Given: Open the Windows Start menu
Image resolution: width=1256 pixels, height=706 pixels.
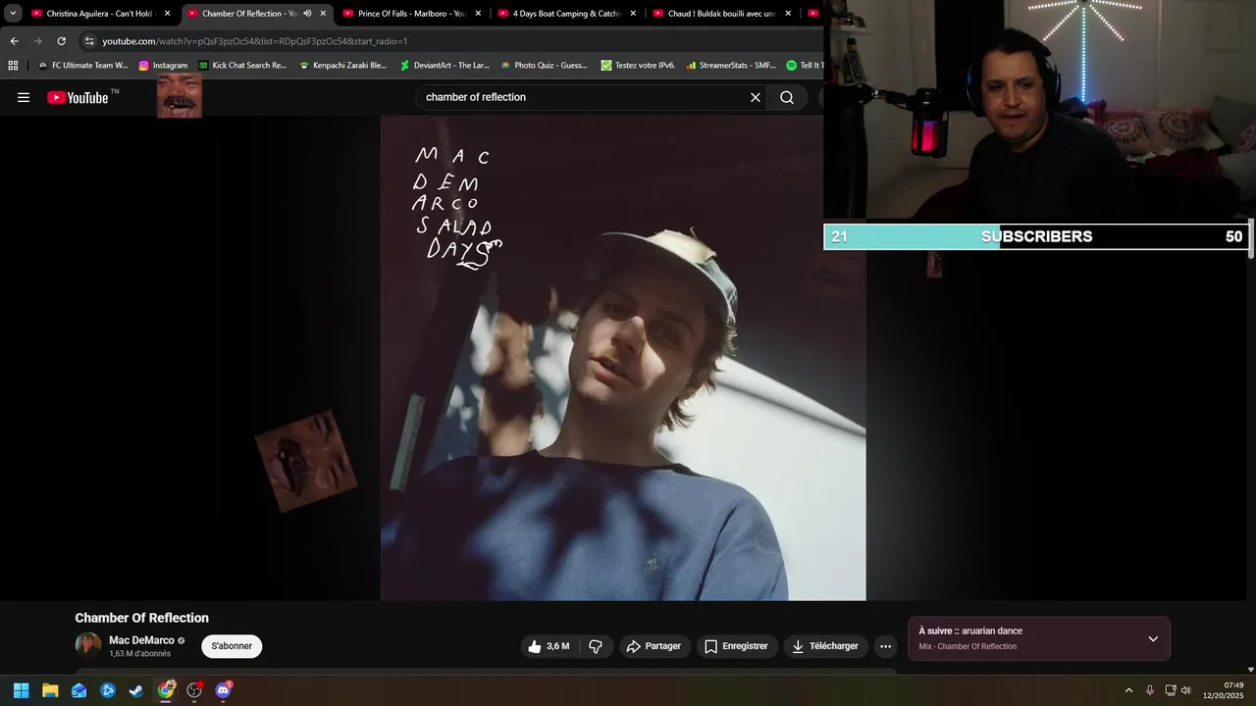Looking at the screenshot, I should tap(21, 690).
